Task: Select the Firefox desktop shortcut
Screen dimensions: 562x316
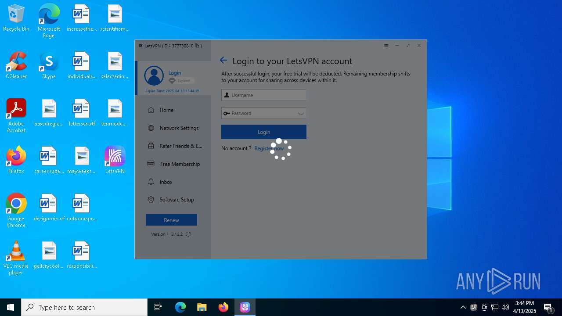Action: tap(16, 161)
